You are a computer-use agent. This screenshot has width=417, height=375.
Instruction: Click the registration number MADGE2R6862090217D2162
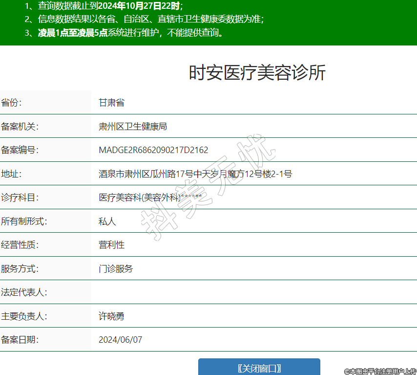[x=153, y=150]
